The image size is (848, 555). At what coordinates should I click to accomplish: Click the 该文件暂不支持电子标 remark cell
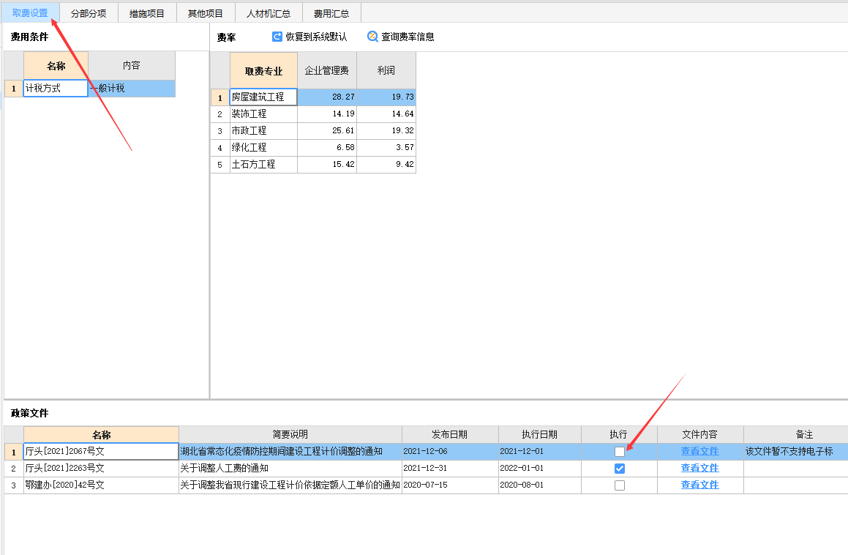795,451
